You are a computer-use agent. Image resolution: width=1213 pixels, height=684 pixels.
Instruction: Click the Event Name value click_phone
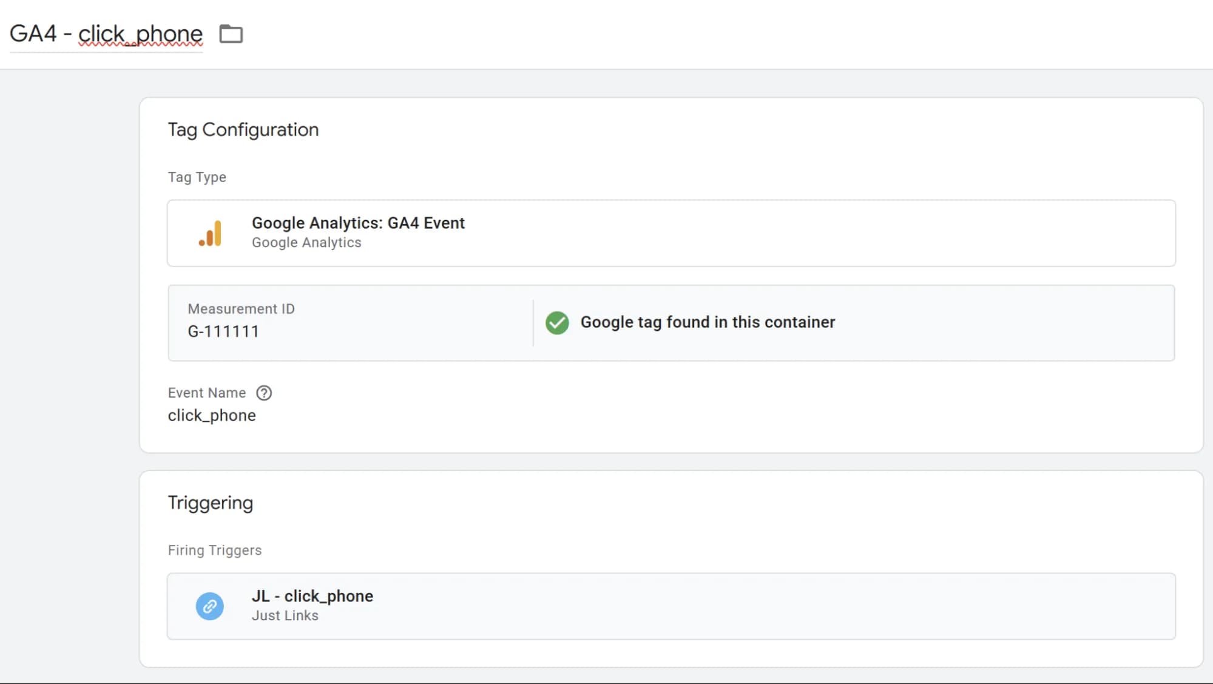pos(212,416)
